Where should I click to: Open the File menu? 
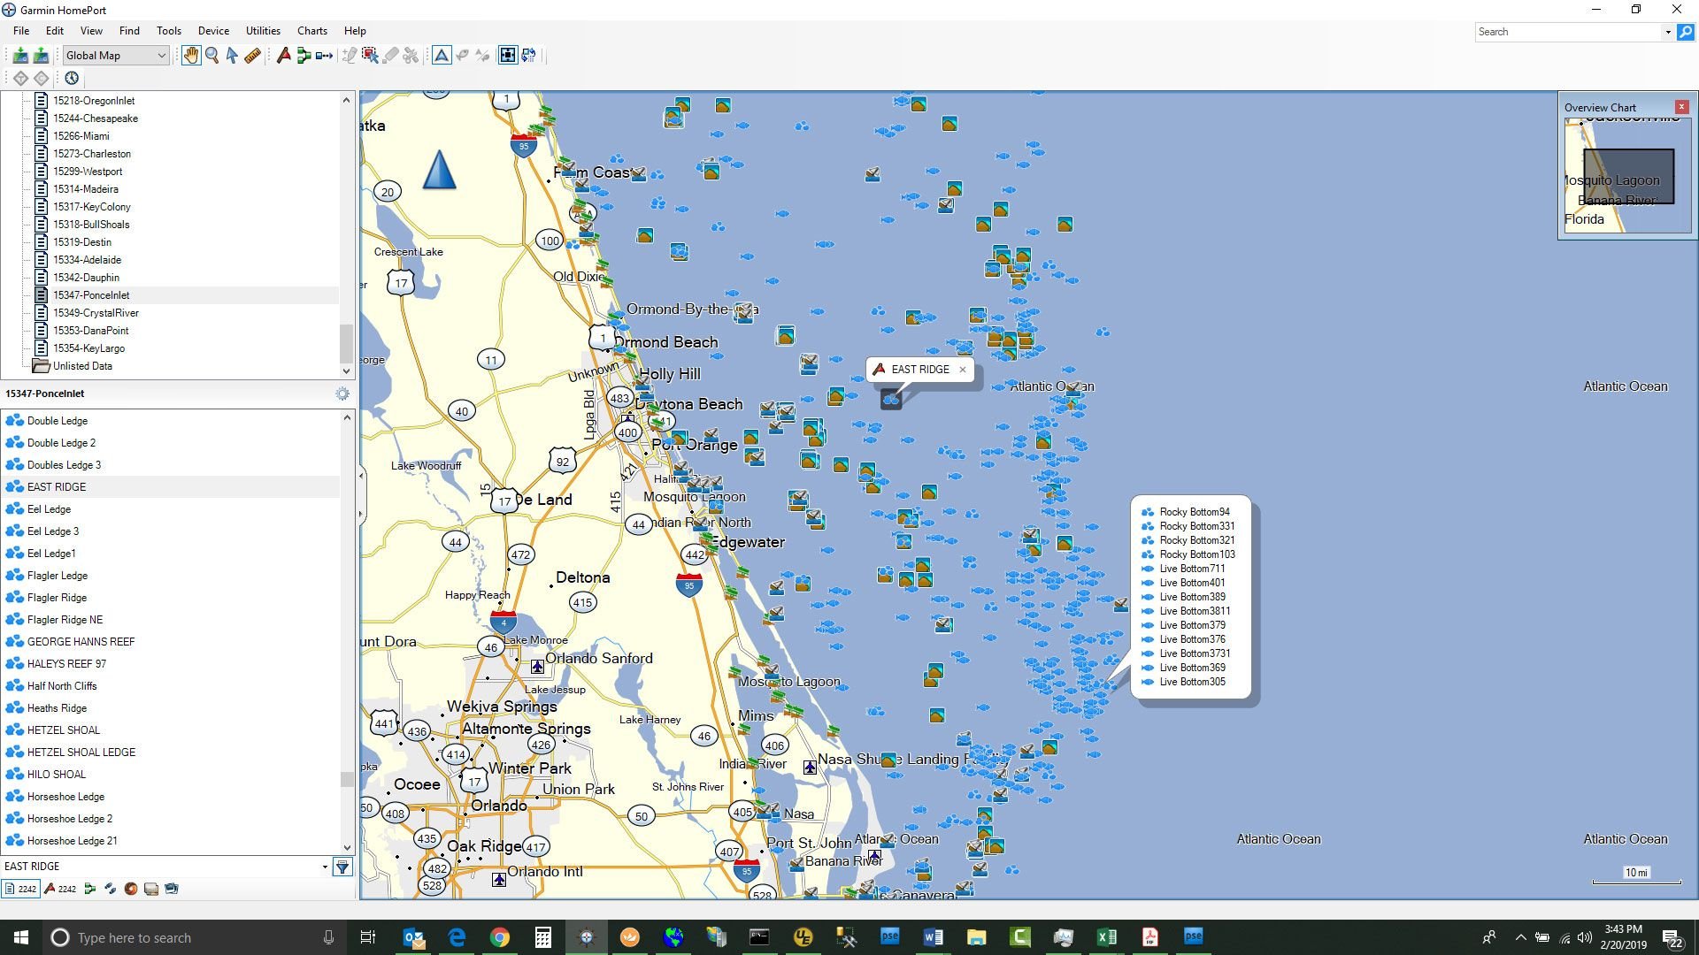(21, 31)
